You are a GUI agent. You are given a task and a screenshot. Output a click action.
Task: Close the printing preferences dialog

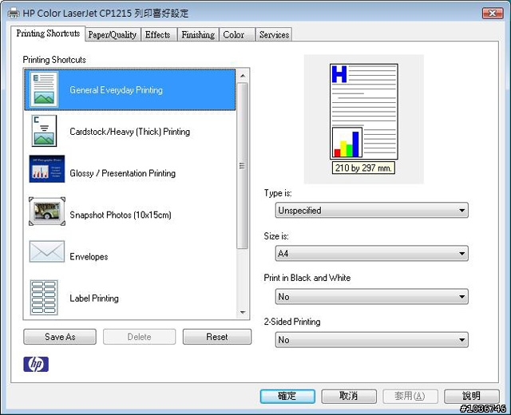click(x=493, y=13)
